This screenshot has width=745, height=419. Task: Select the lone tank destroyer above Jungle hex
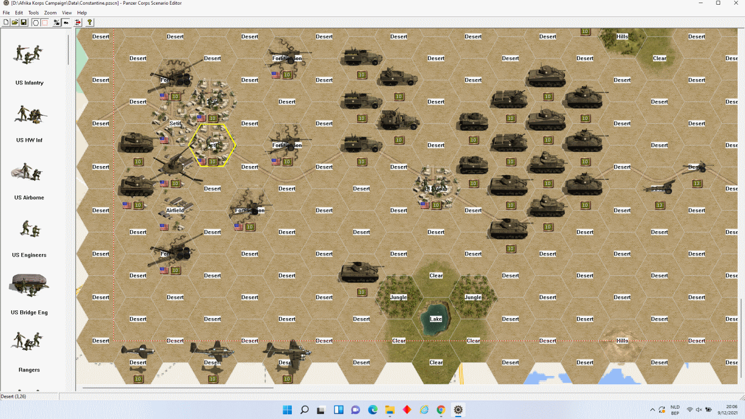[361, 273]
